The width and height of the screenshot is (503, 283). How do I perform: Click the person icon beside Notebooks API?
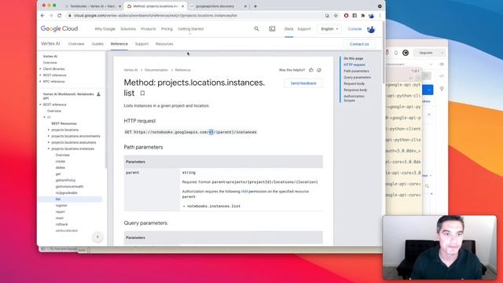[98, 94]
